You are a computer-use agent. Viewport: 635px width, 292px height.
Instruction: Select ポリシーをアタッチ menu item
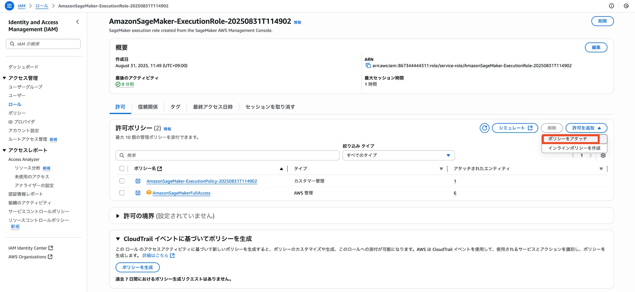pyautogui.click(x=574, y=139)
